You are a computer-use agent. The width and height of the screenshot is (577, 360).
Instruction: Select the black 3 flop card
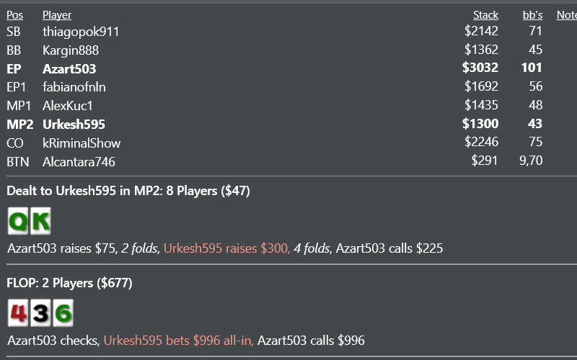point(40,313)
